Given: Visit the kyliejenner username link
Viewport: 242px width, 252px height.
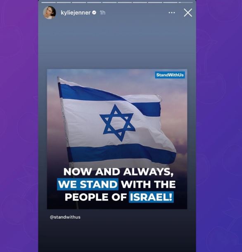Looking at the screenshot, I should coord(76,12).
